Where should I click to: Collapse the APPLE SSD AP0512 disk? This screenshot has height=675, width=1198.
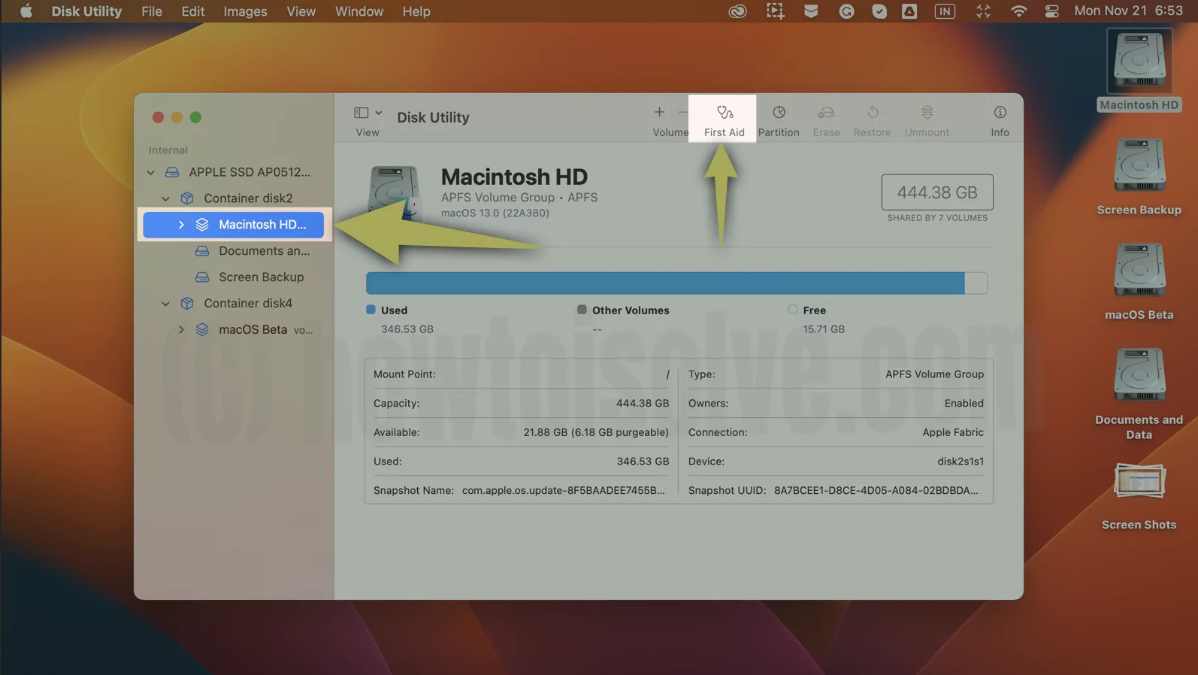[x=150, y=172]
